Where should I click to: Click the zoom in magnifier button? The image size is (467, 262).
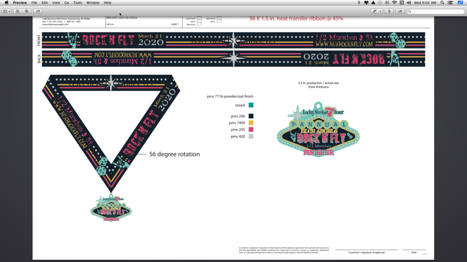[27, 11]
